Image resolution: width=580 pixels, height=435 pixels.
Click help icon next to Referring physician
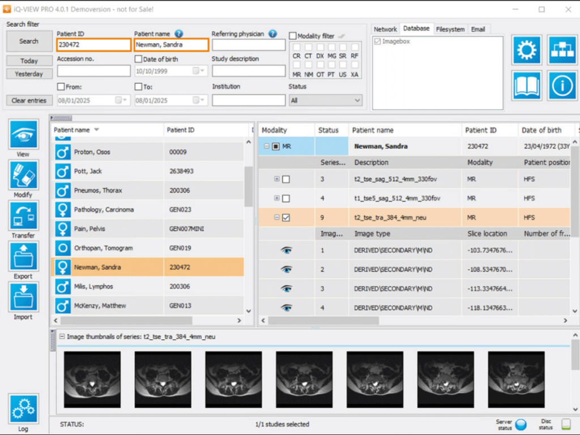[272, 33]
